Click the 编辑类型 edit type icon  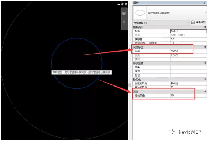coord(193,22)
